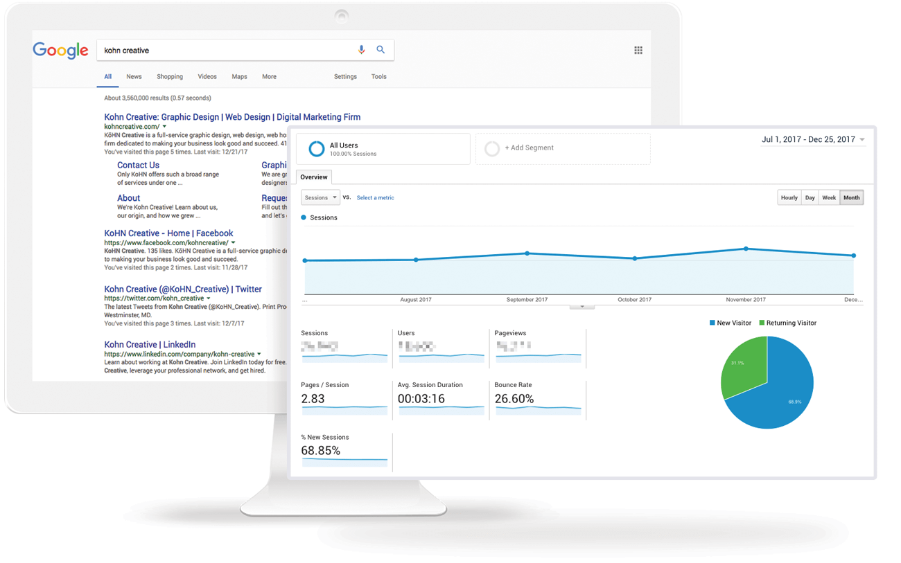The image size is (901, 563).
Task: Click the November 2017 data point
Action: [746, 249]
